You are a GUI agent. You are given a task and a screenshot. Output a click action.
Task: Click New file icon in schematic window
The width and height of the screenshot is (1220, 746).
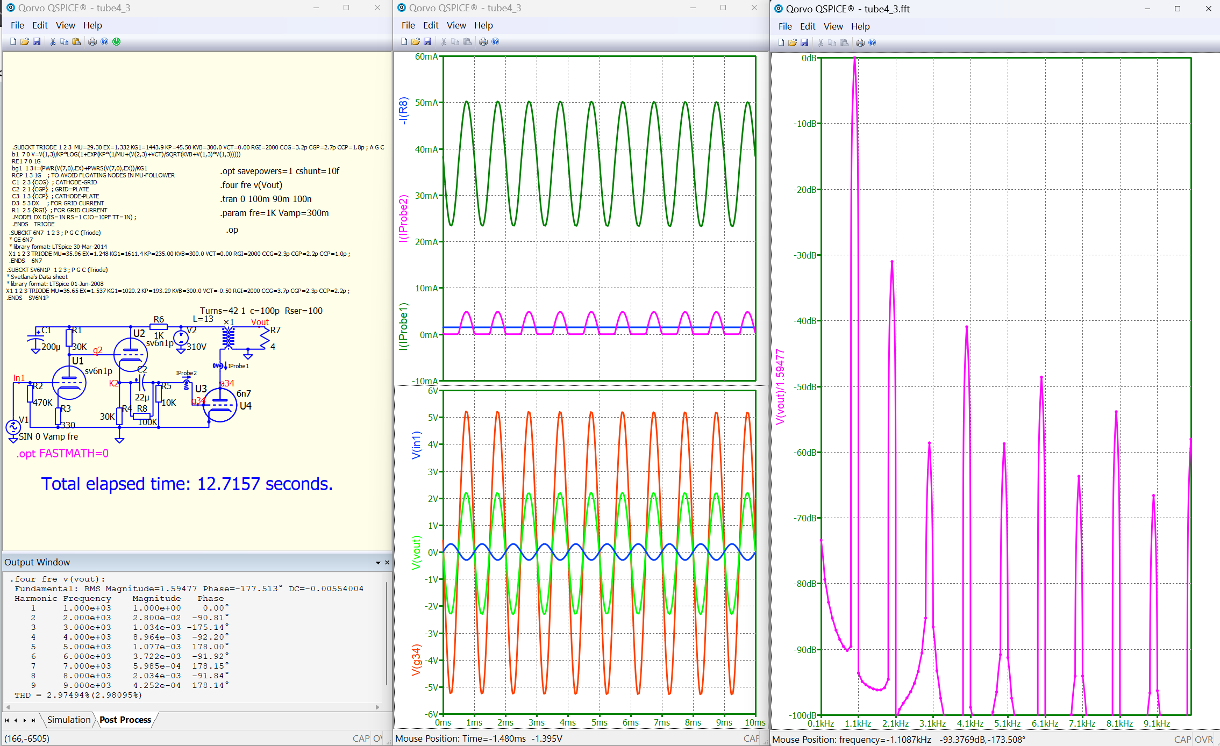[x=13, y=41]
